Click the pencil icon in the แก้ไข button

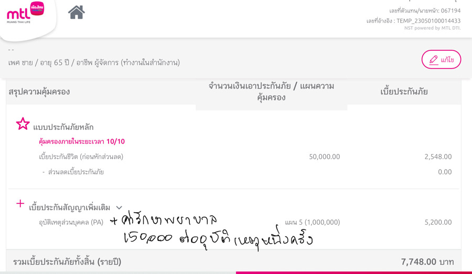[434, 60]
